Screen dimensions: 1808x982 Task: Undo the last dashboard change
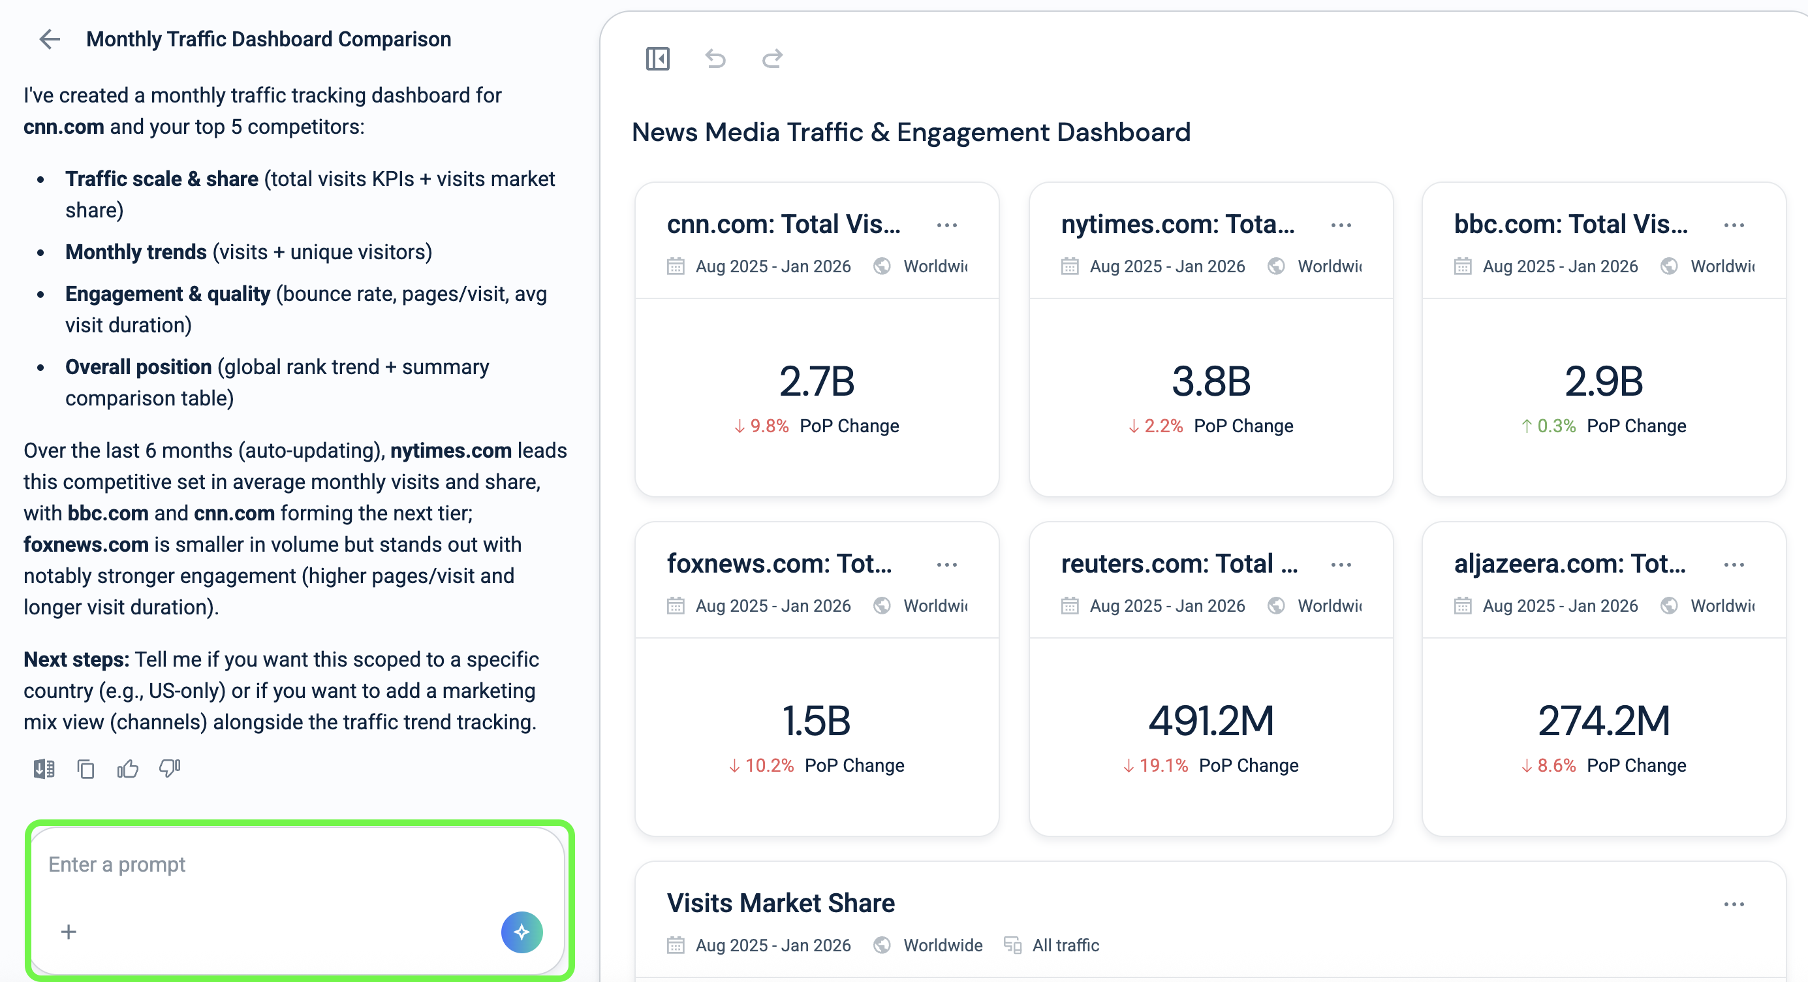tap(715, 58)
